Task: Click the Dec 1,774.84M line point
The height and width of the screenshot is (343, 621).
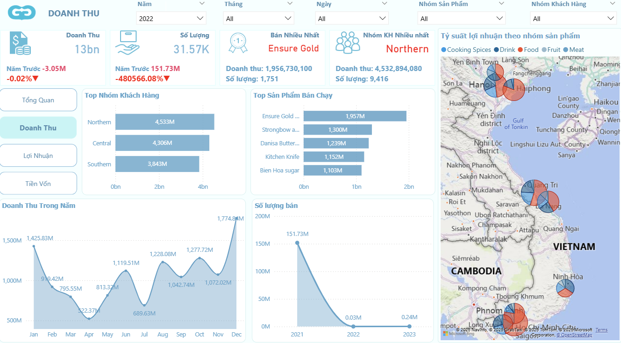Action: tap(236, 218)
